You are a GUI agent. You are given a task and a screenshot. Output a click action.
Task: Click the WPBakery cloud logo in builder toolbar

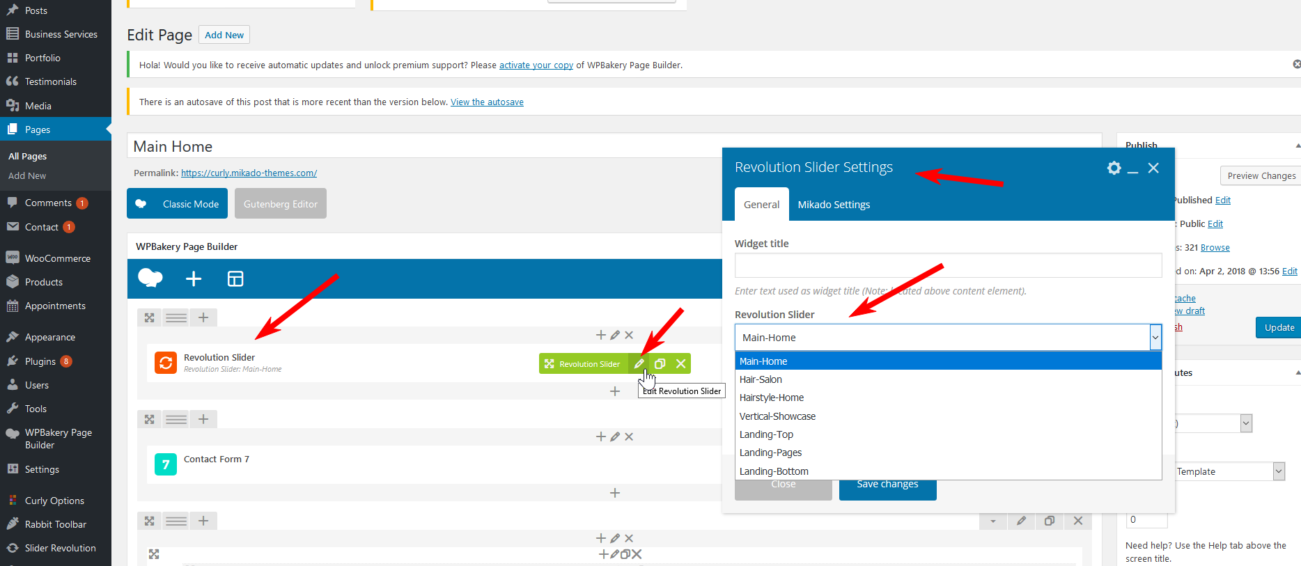150,278
